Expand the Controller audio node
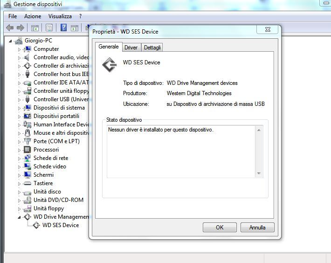 tap(19, 58)
